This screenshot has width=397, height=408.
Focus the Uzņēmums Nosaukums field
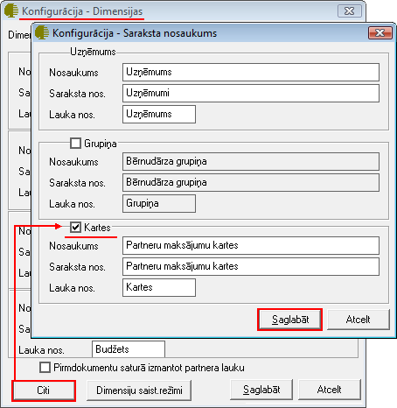251,72
